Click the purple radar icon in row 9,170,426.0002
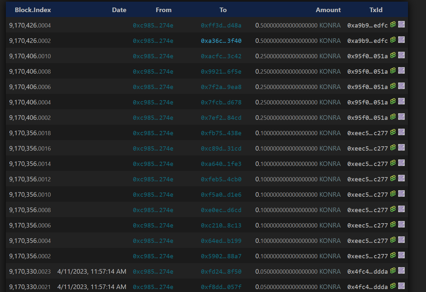Image resolution: width=426 pixels, height=292 pixels. pyautogui.click(x=401, y=40)
